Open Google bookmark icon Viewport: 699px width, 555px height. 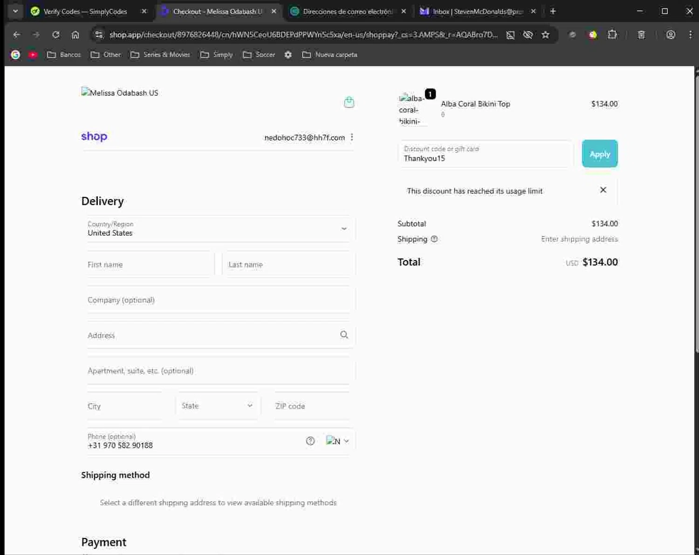[15, 54]
